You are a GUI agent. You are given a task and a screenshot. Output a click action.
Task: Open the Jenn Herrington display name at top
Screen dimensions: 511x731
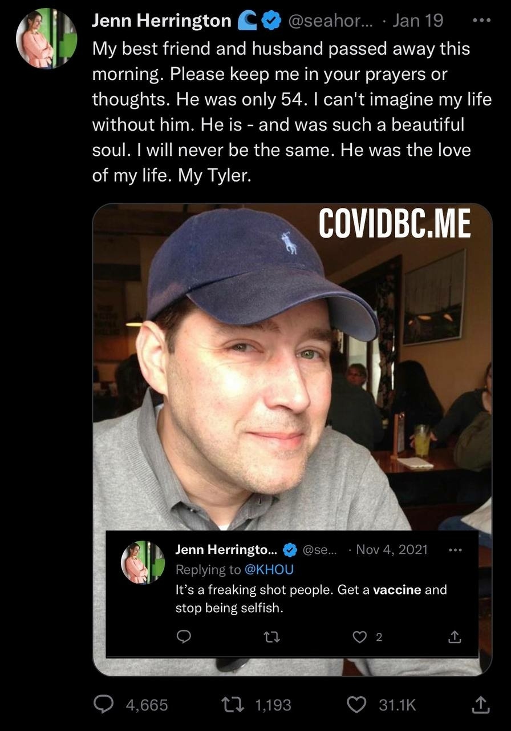click(x=161, y=21)
